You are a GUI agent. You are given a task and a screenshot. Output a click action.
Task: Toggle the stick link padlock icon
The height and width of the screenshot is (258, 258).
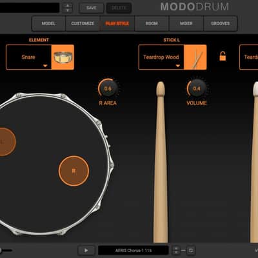tap(223, 56)
